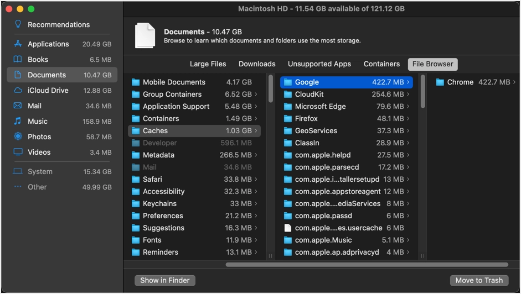Viewport: 521px width, 294px height.
Task: Open the Unsupported Apps tab
Action: tap(319, 64)
